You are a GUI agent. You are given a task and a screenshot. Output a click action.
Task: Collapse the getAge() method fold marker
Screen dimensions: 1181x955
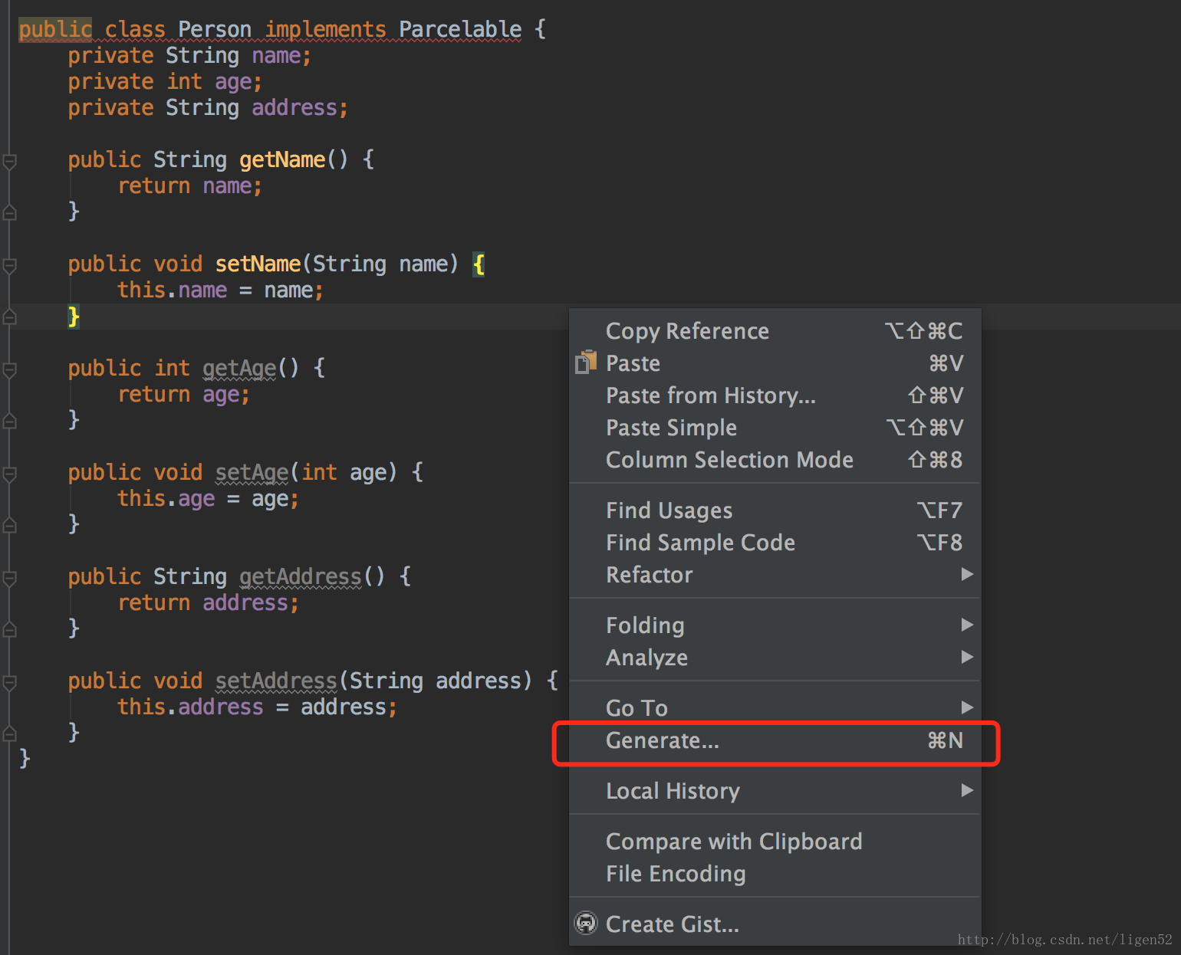pyautogui.click(x=9, y=369)
